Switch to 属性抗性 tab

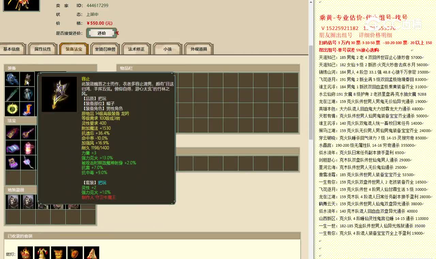43,49
